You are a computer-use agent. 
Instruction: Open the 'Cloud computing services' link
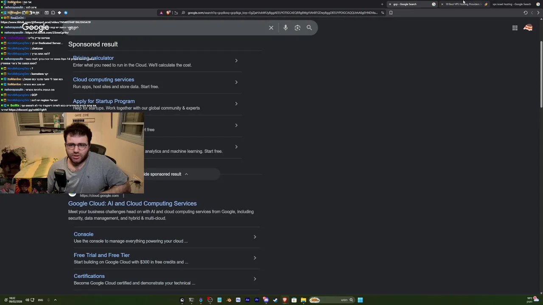coord(104,80)
